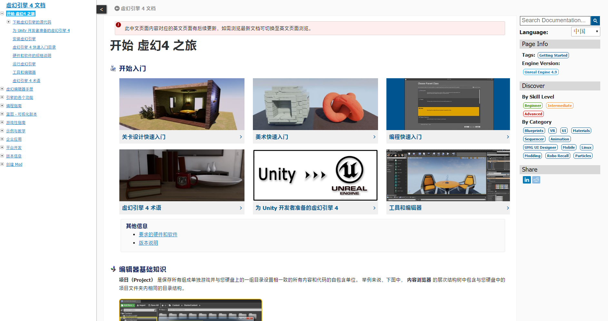Open the 要求的硬件和软件 link
Viewport: 608px width, 321px height.
point(158,234)
